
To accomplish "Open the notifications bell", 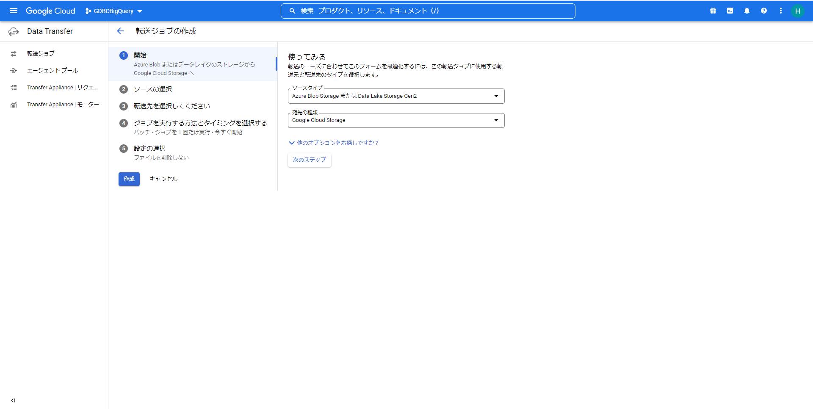I will click(747, 11).
